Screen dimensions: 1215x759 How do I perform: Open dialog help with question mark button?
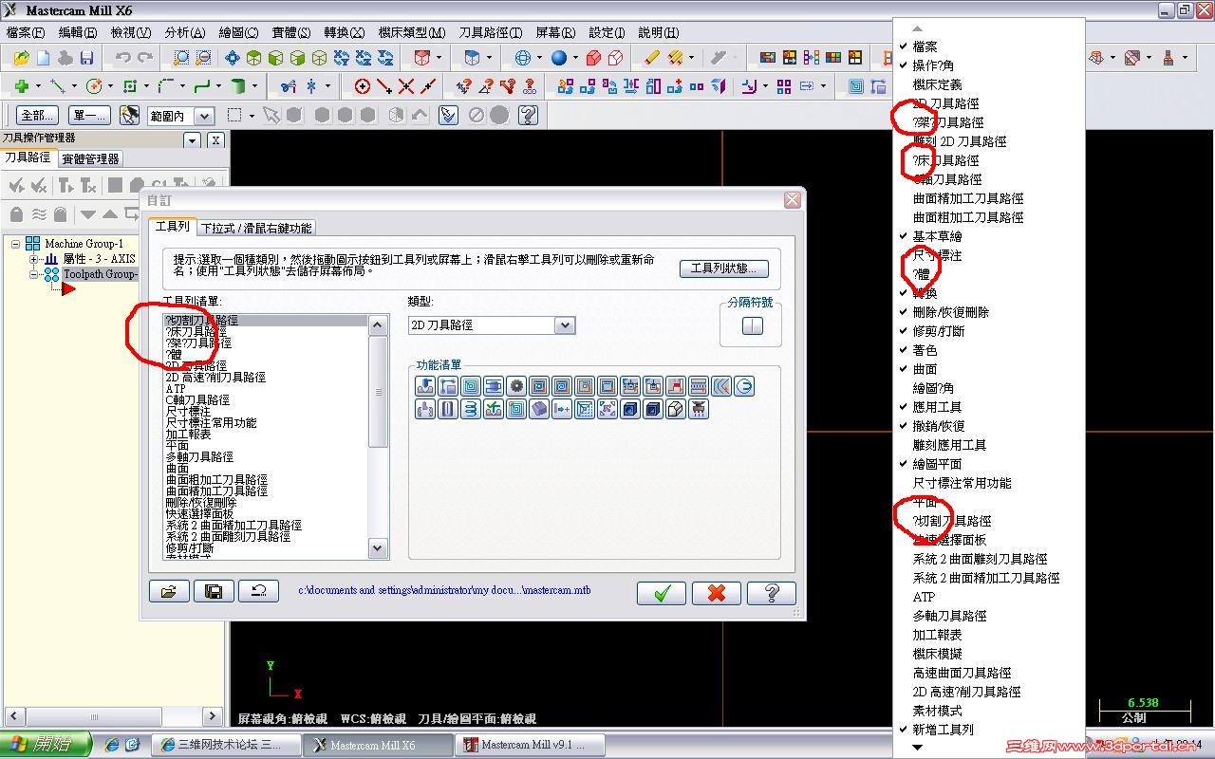(x=772, y=593)
